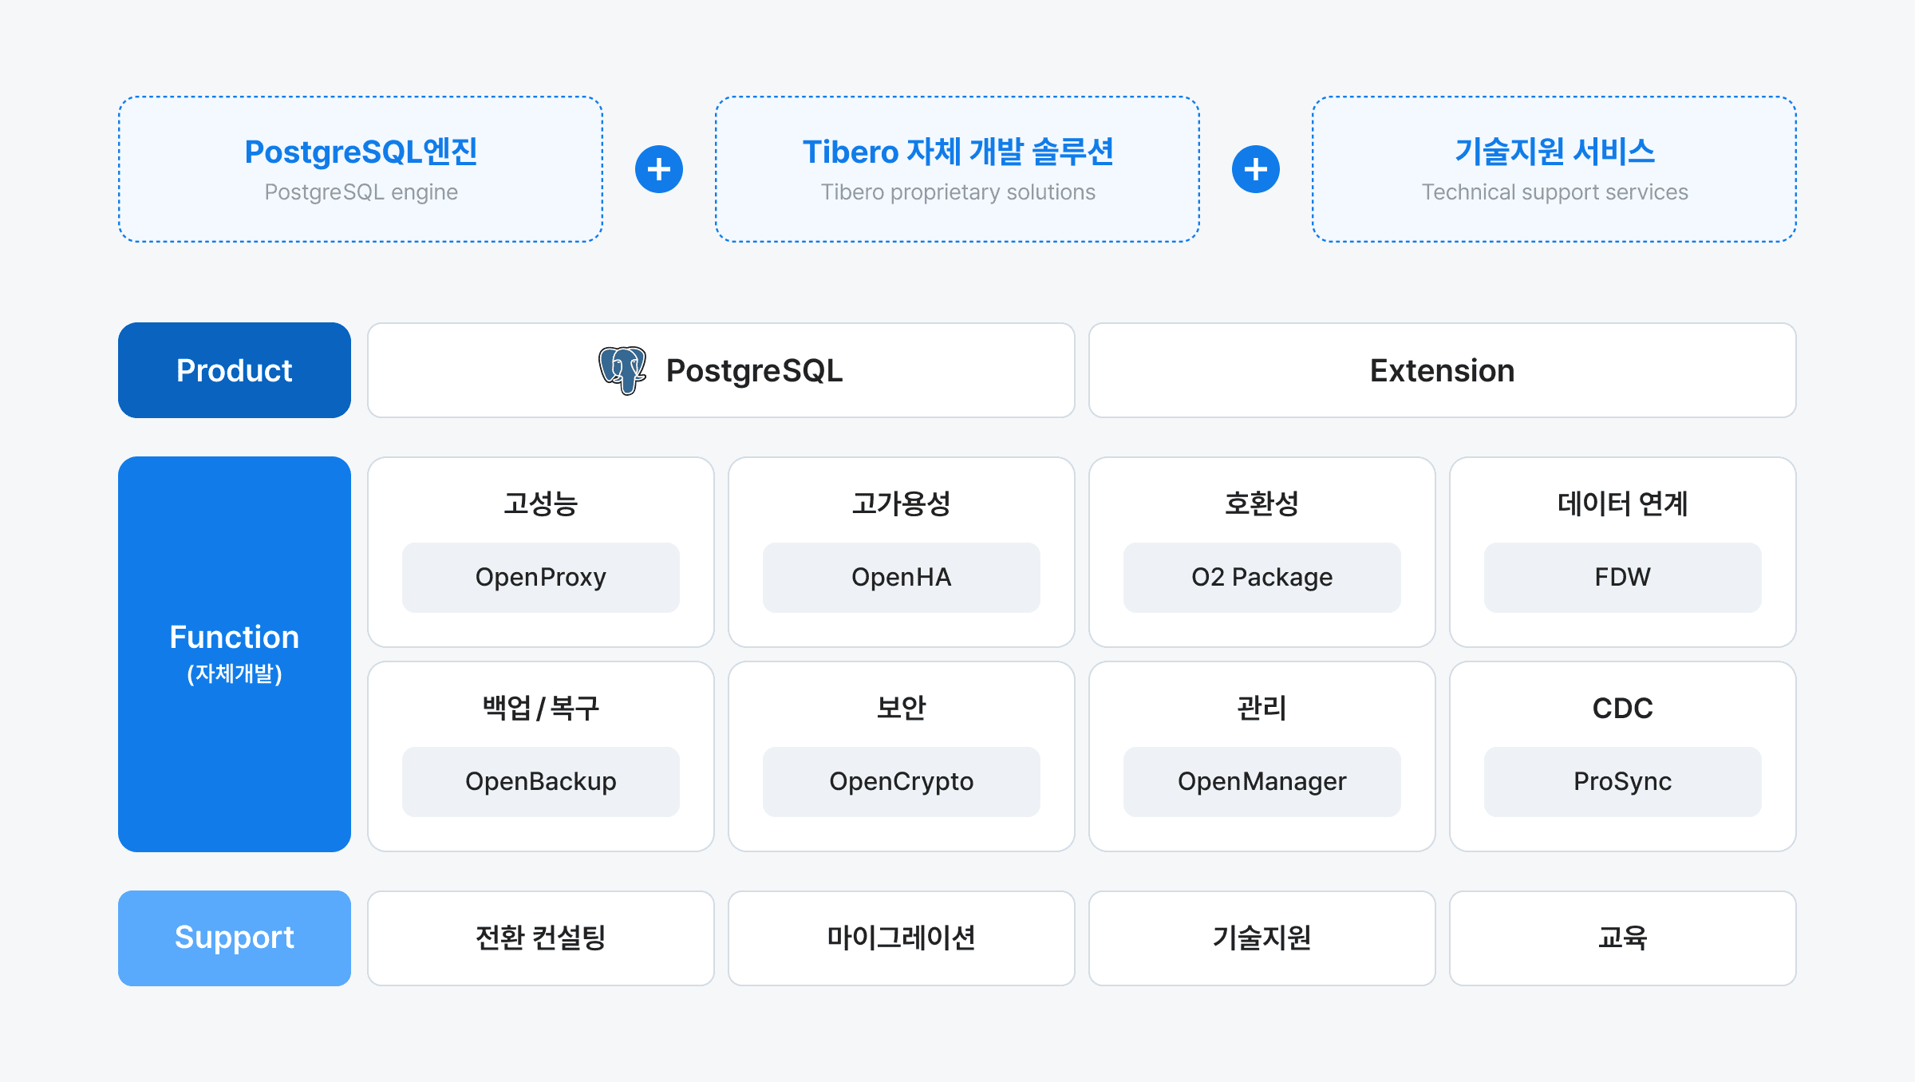Open OpenManager under 관리
The width and height of the screenshot is (1915, 1082).
1262,781
